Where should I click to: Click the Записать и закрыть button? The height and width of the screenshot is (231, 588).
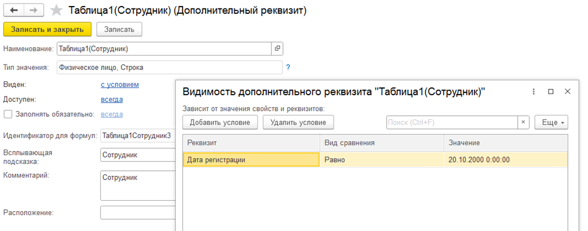tap(47, 30)
